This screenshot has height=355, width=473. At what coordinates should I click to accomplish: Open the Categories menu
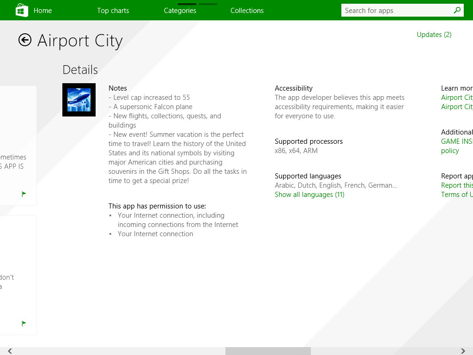point(180,11)
